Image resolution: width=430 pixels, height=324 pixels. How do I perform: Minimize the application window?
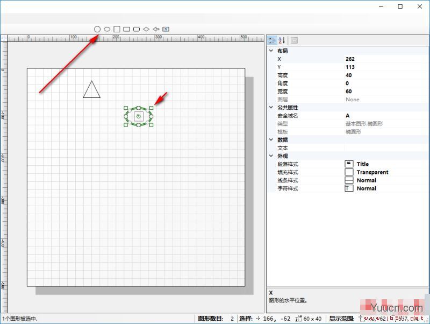coord(381,6)
